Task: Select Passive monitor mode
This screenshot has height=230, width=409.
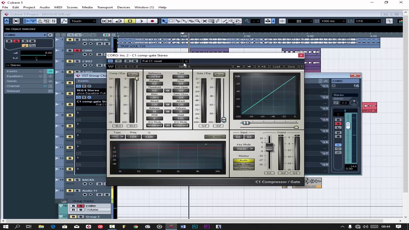Action: (x=243, y=168)
